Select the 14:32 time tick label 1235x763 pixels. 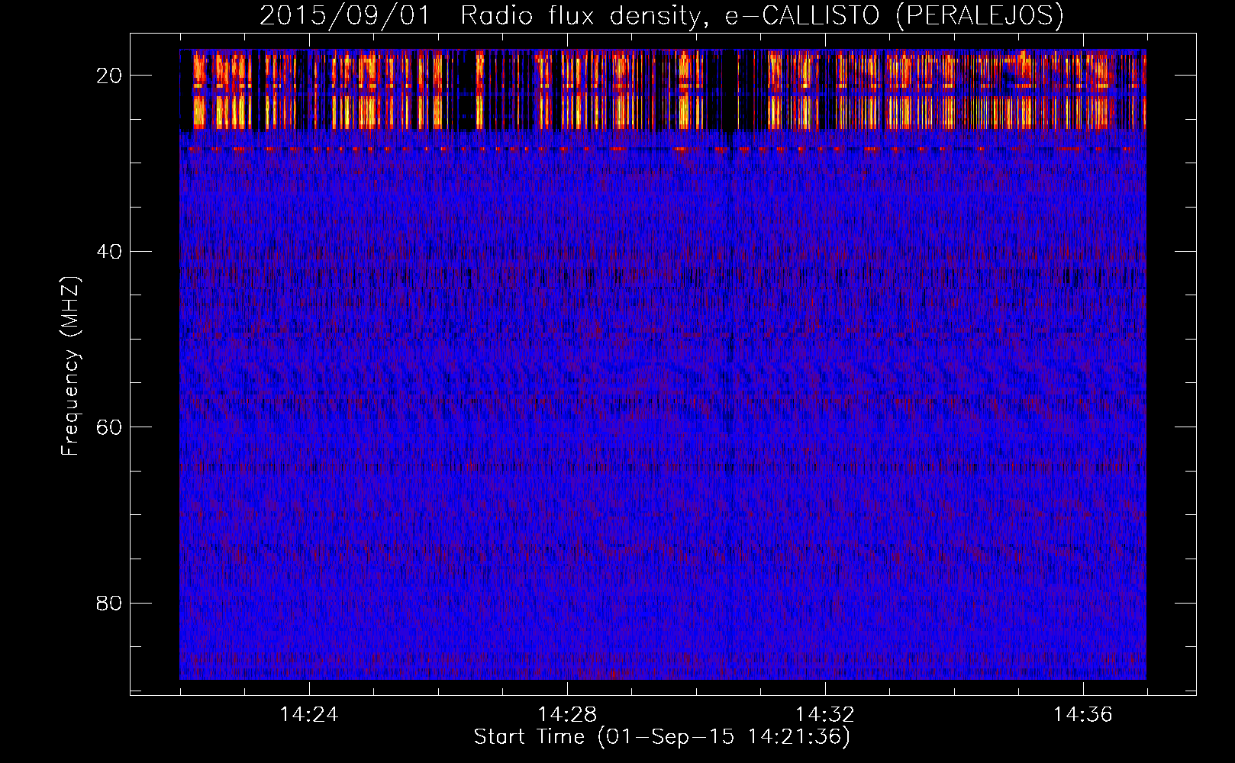tap(824, 715)
